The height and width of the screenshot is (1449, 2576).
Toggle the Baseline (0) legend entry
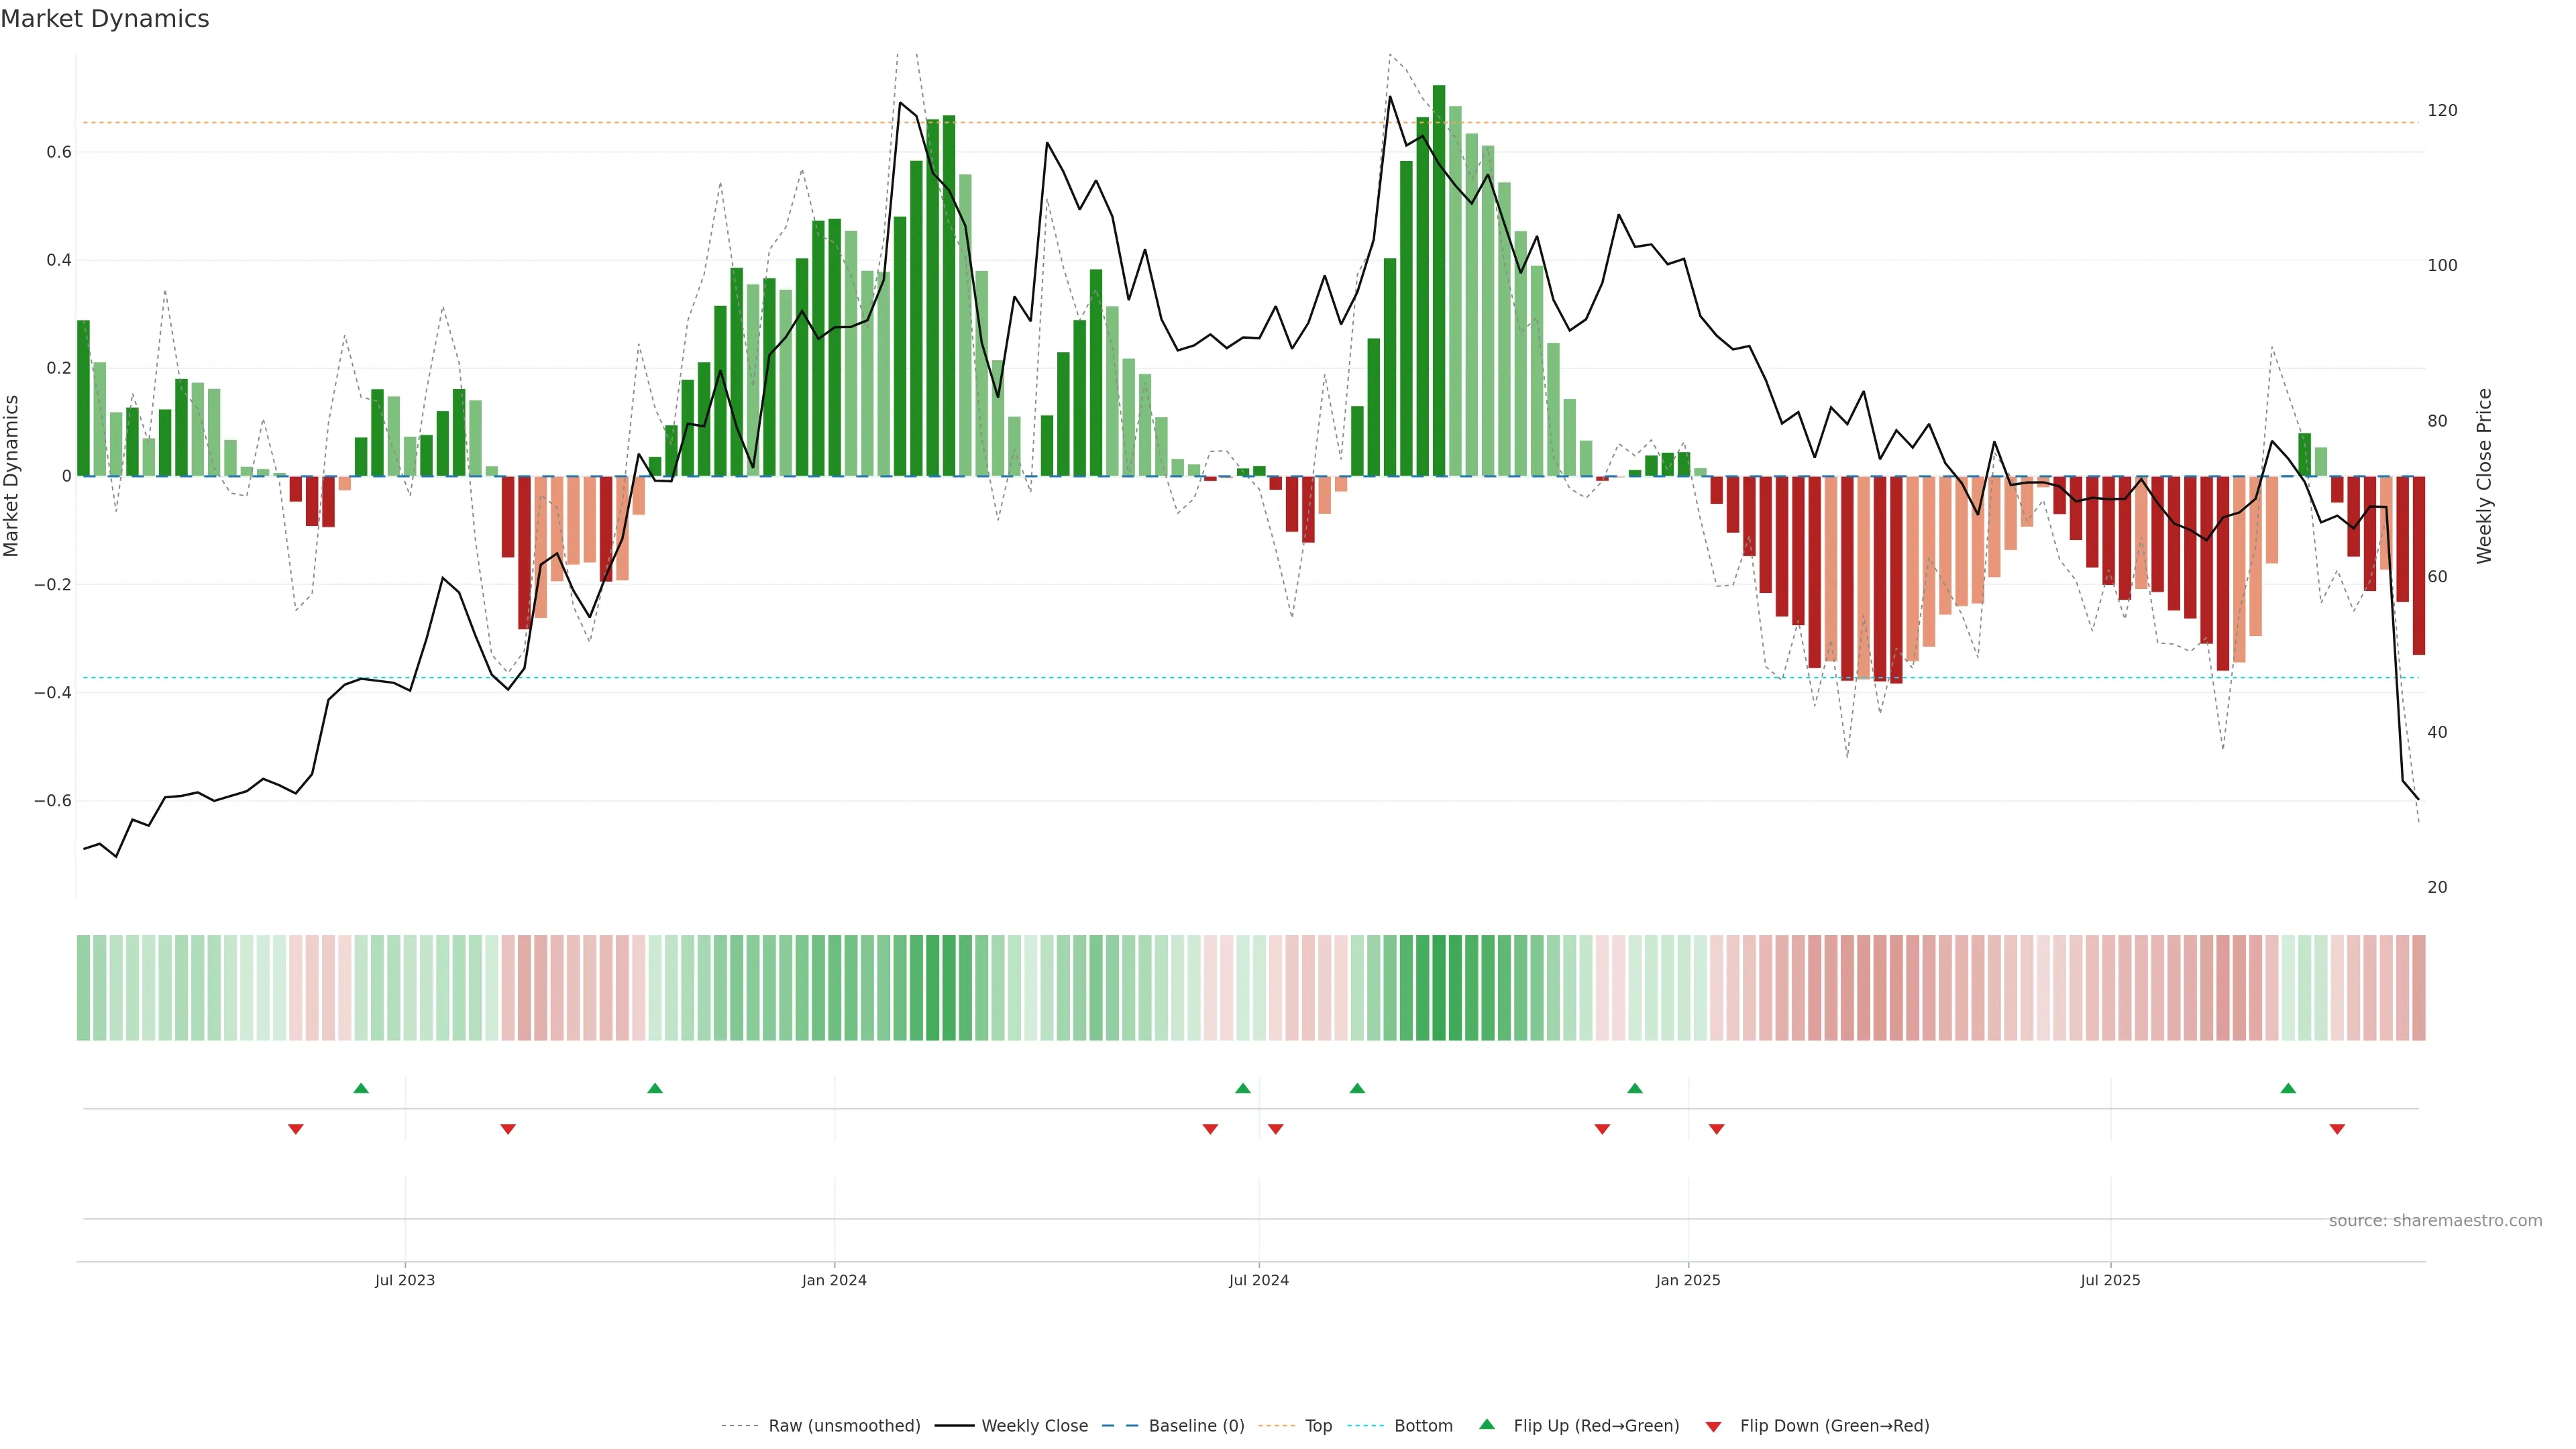pyautogui.click(x=1196, y=1426)
